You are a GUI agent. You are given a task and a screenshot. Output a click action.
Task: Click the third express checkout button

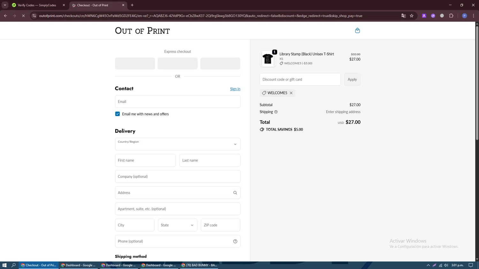[220, 63]
